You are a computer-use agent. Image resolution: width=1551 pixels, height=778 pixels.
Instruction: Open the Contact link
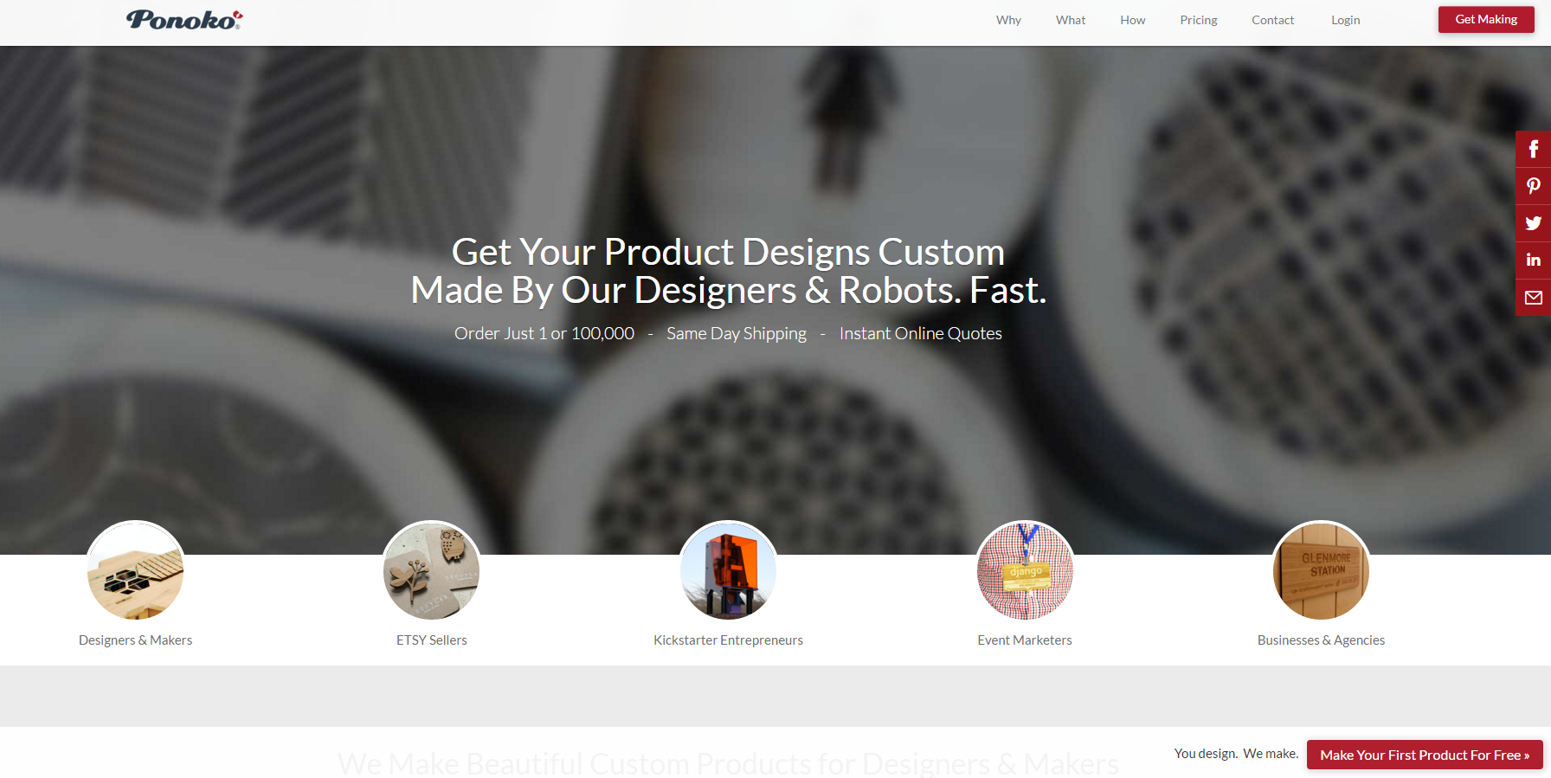[1273, 20]
